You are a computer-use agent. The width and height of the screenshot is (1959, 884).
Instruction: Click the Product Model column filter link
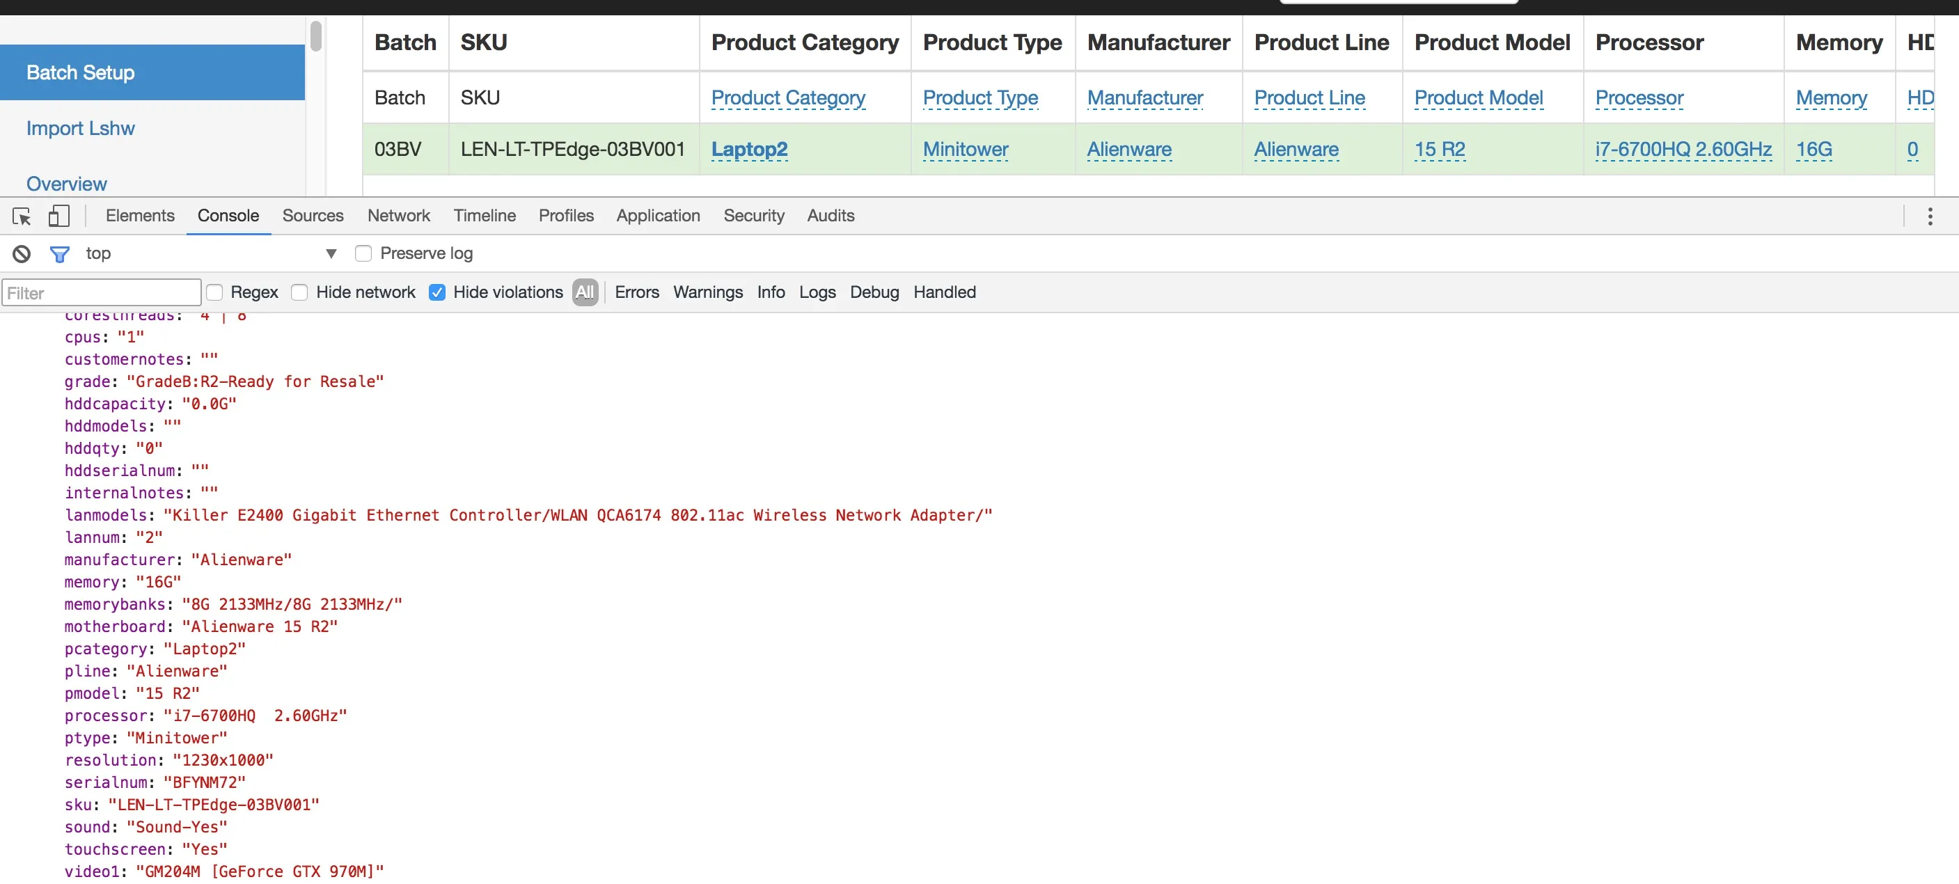click(x=1478, y=98)
